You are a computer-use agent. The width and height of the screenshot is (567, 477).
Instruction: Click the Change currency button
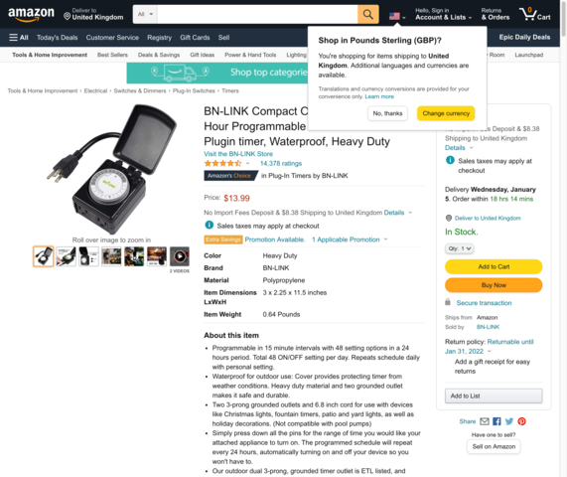coord(446,113)
